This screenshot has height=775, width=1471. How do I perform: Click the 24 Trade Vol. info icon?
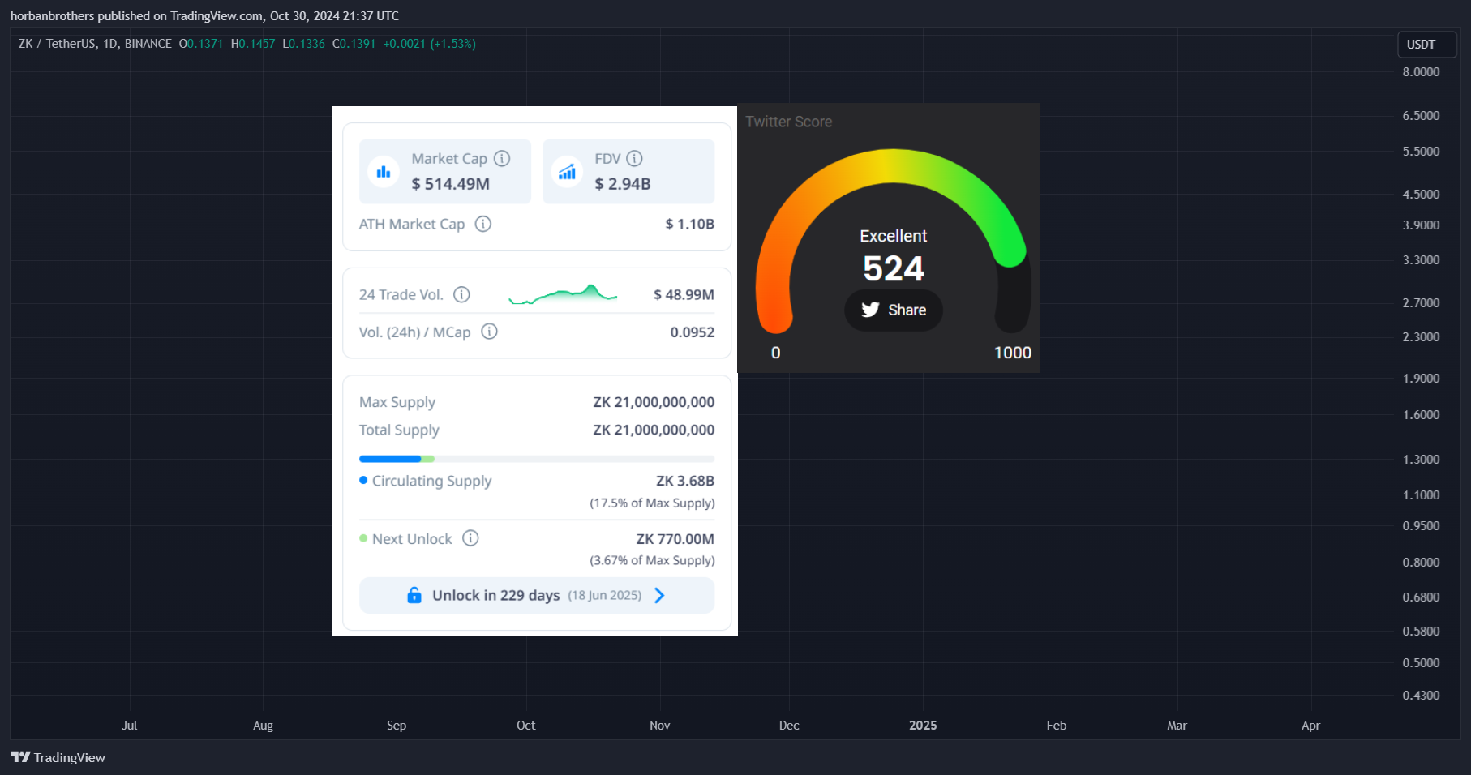point(461,294)
